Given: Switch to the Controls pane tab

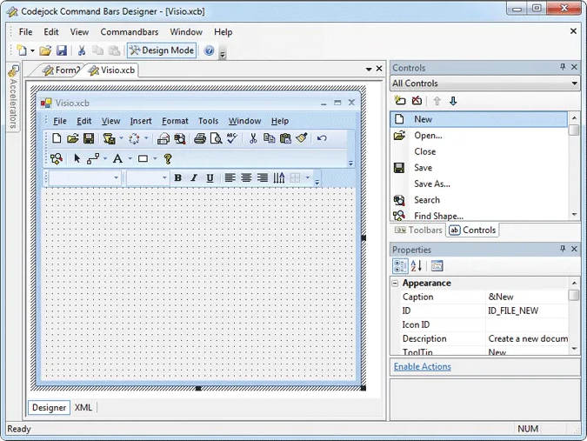Looking at the screenshot, I should 472,230.
